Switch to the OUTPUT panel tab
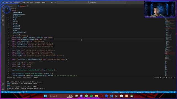This screenshot has width=177, height=99. (x=19, y=78)
